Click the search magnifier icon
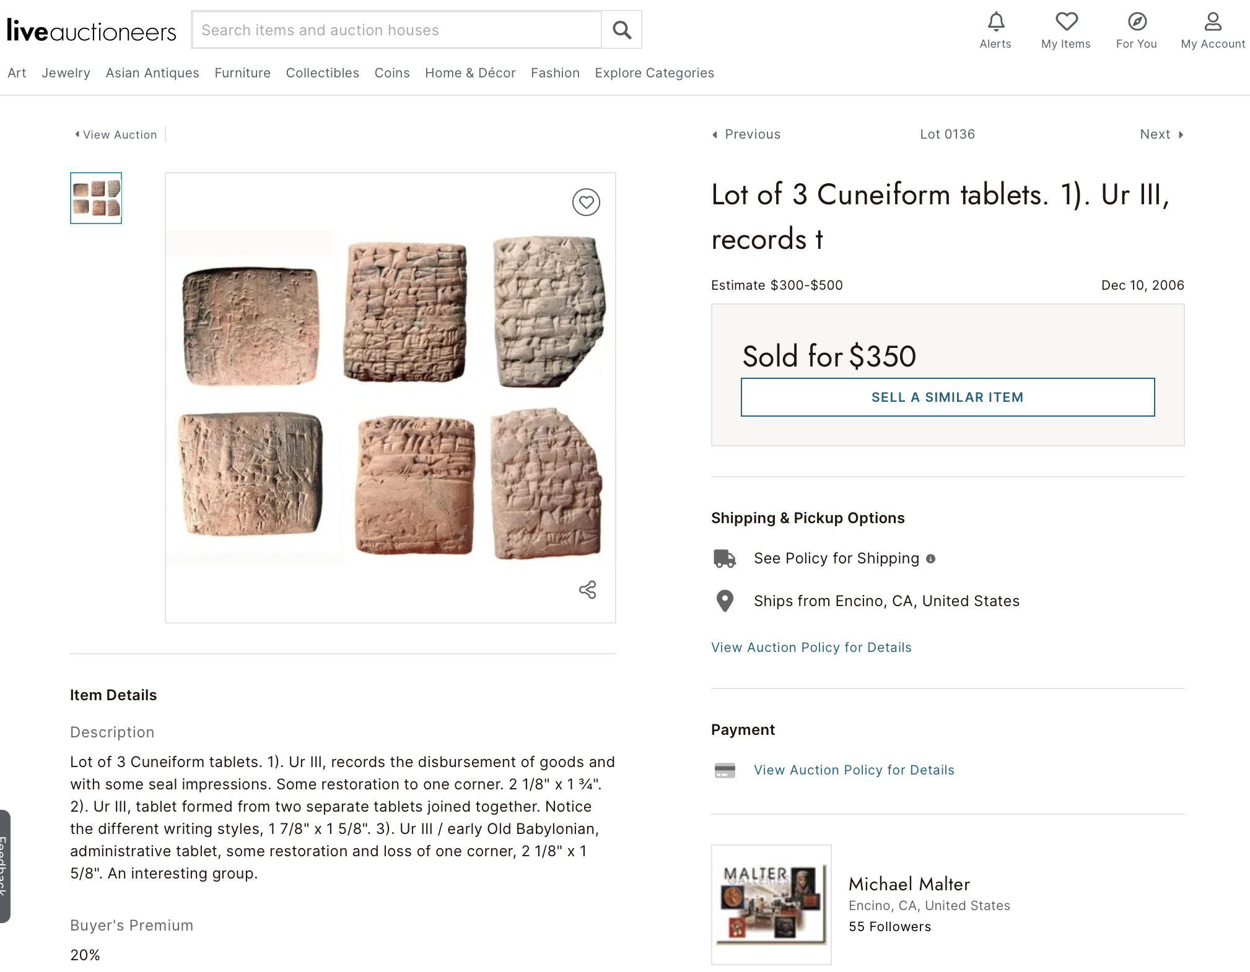Screen dimensions: 1250x972 coord(621,30)
